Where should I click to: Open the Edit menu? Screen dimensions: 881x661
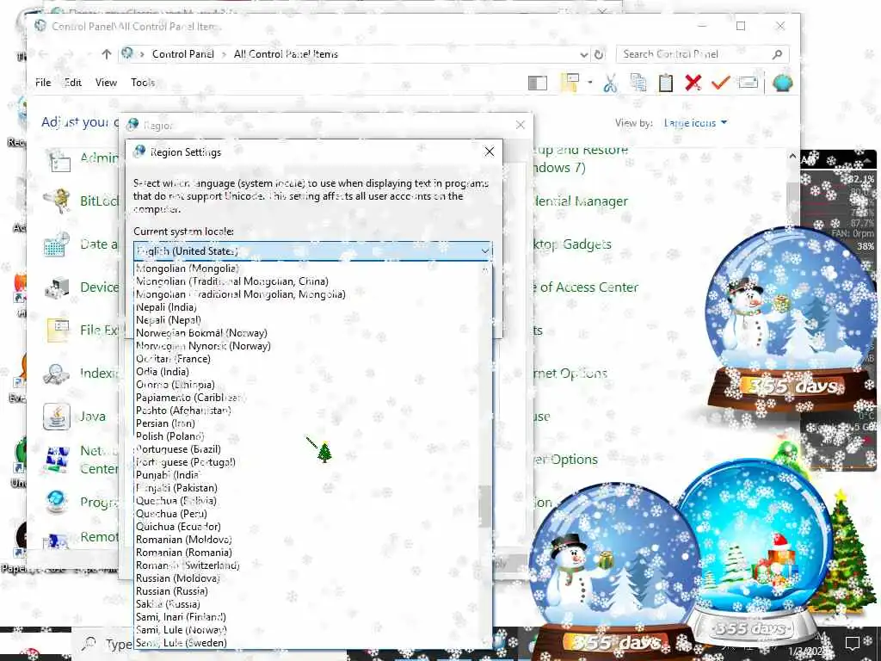pos(73,83)
